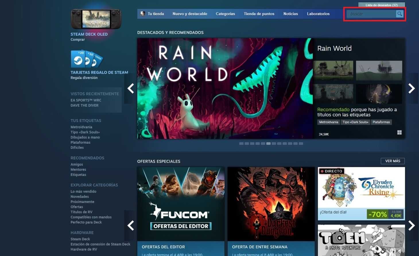
Task: Browse Compatibles con mandos category
Action: (x=91, y=217)
